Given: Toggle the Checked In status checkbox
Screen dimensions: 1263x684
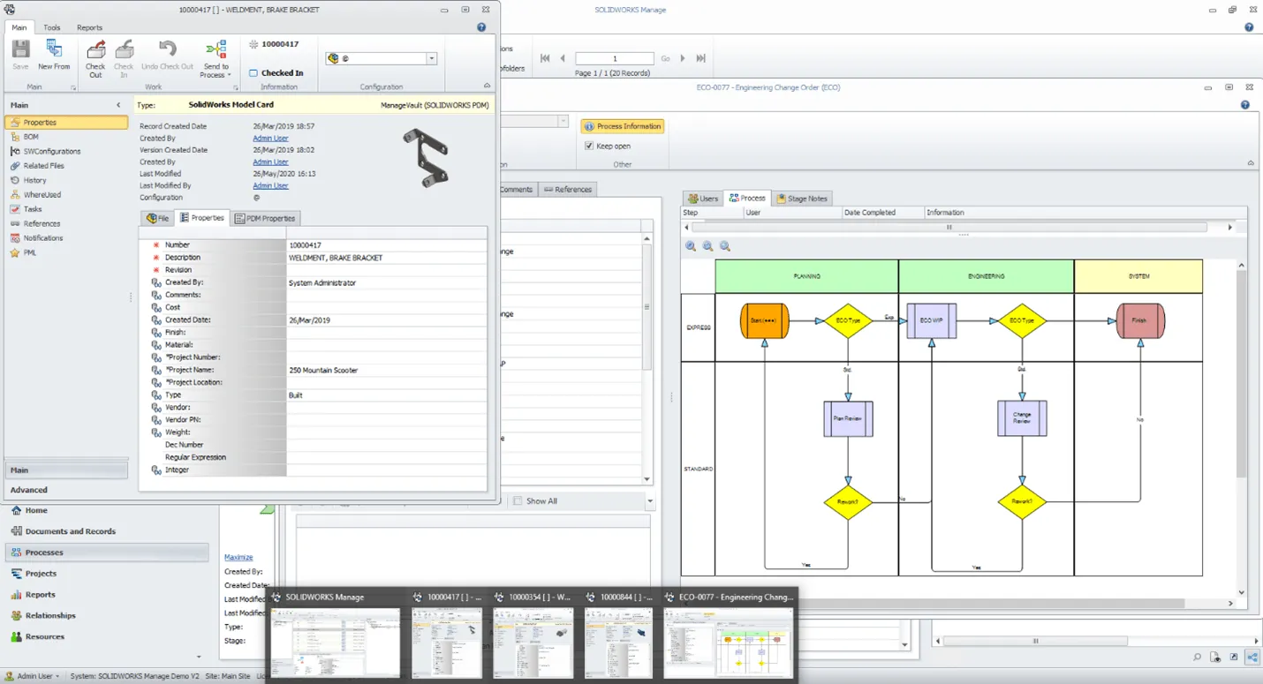Looking at the screenshot, I should pos(253,73).
